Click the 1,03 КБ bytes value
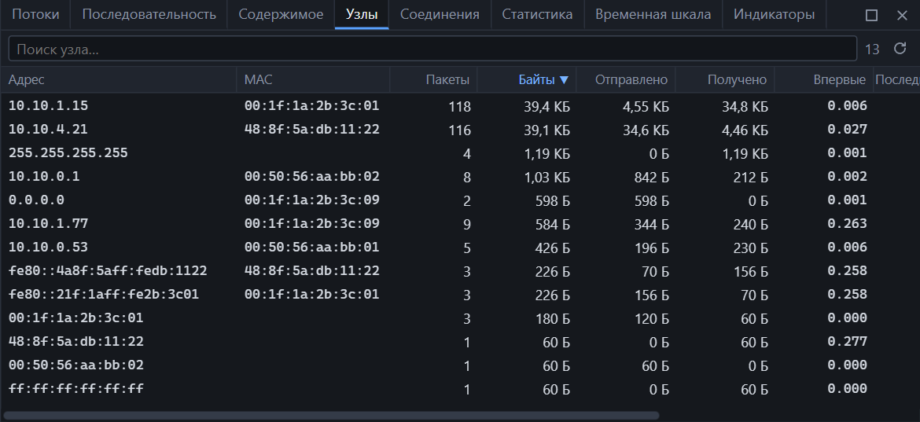This screenshot has width=920, height=422. pos(547,177)
